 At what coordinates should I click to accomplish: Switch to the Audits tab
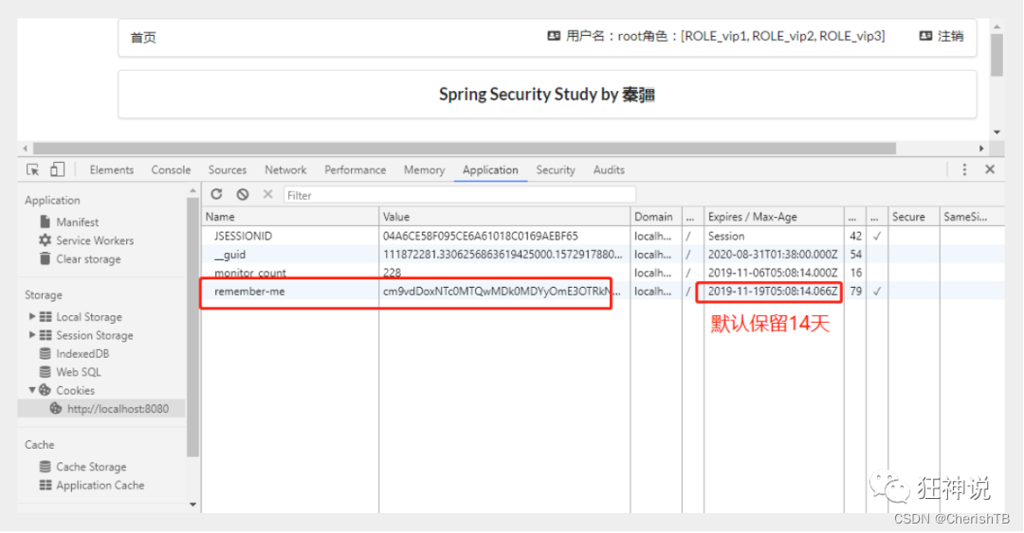(x=609, y=169)
